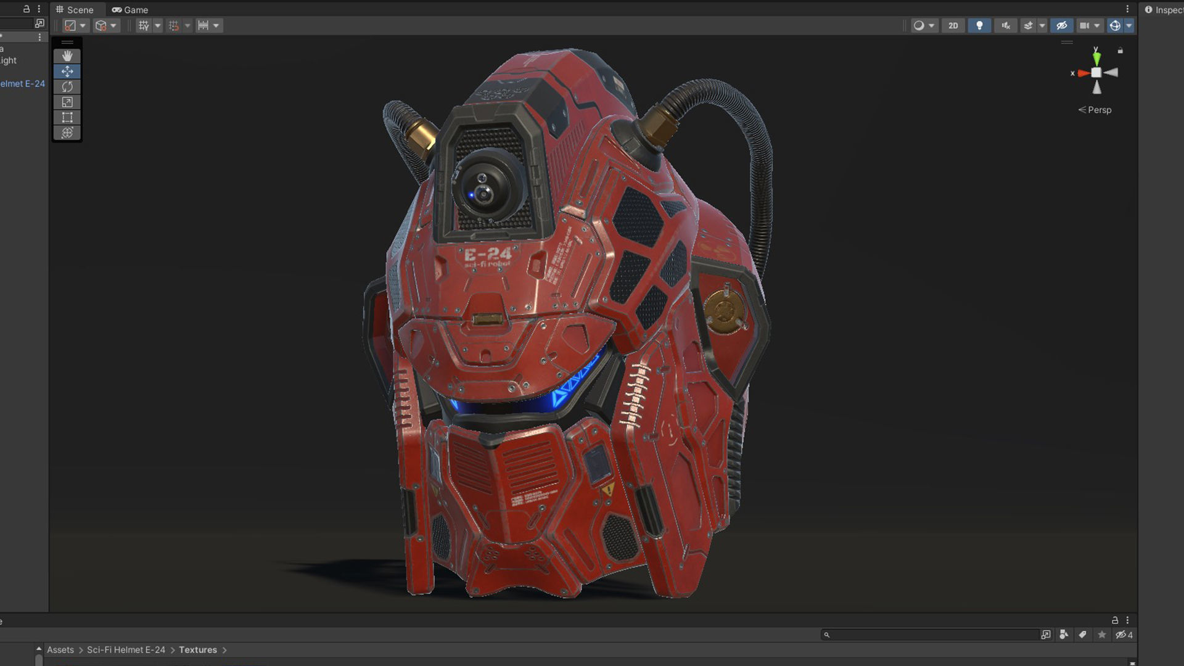
Task: Open grid snapping settings dropdown arrow
Action: click(x=187, y=25)
